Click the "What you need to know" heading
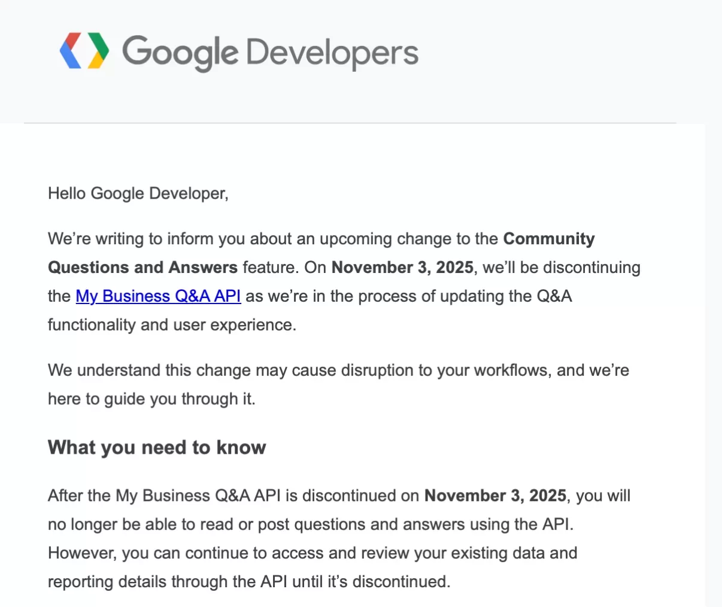The width and height of the screenshot is (722, 607). [x=157, y=447]
